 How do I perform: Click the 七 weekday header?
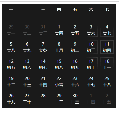107,10
